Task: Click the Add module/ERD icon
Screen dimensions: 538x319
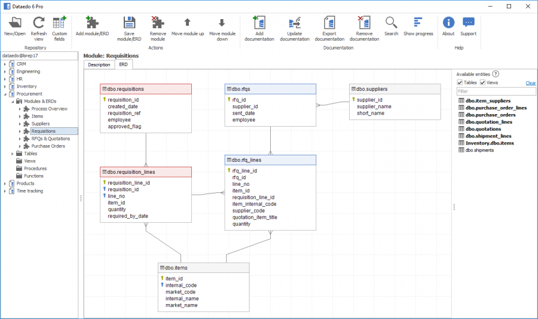Action: point(92,23)
